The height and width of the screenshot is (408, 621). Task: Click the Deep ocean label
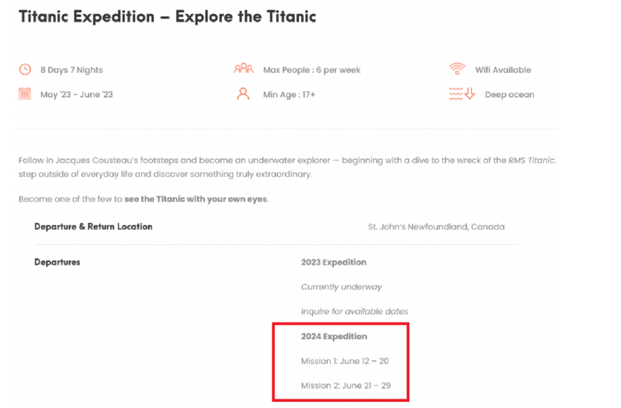[509, 95]
